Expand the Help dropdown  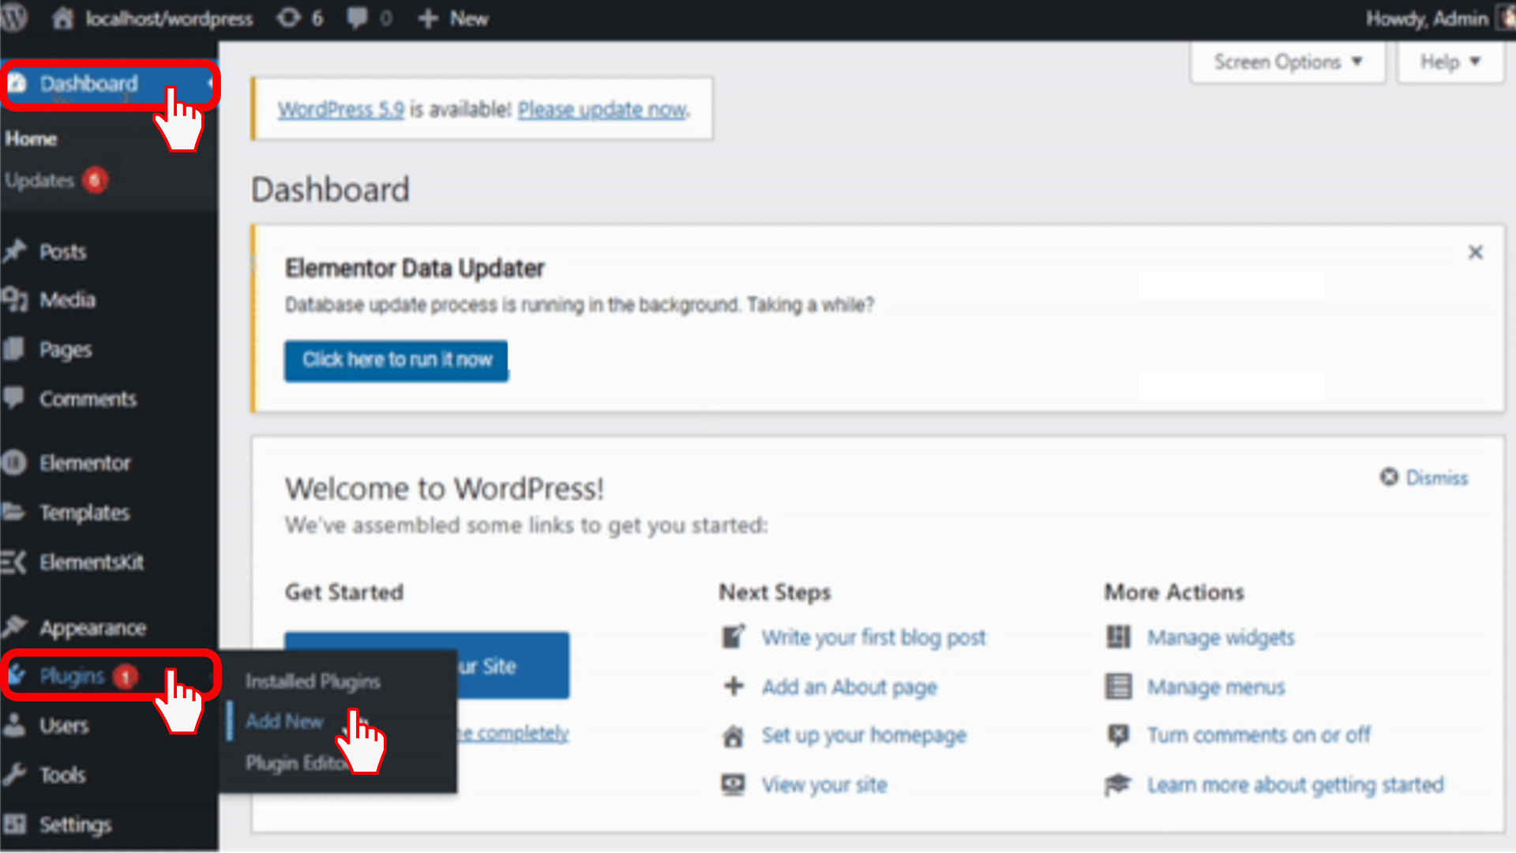coord(1450,62)
